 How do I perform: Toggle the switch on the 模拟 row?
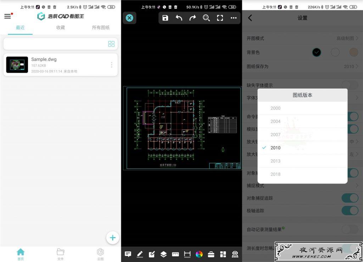(x=353, y=129)
